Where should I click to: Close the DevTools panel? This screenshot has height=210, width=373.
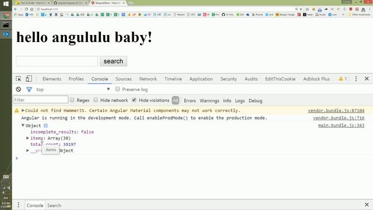click(367, 79)
